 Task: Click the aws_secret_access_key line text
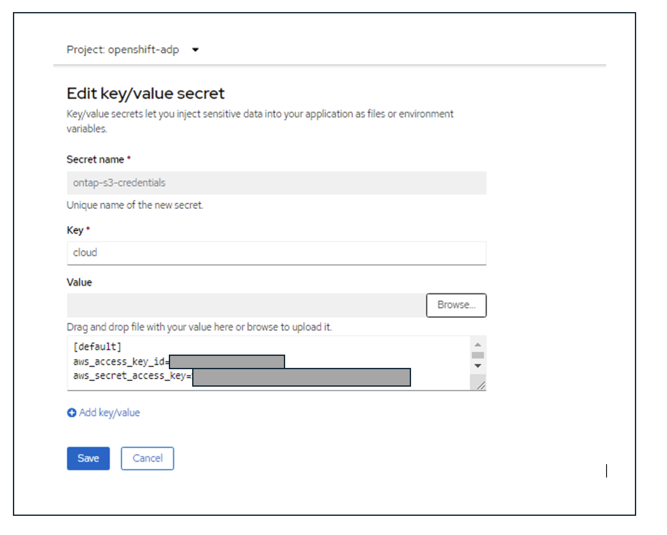(131, 376)
